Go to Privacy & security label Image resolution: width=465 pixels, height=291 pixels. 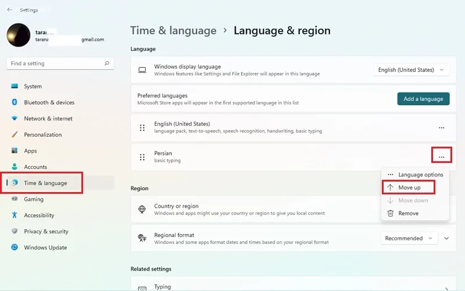pyautogui.click(x=46, y=231)
